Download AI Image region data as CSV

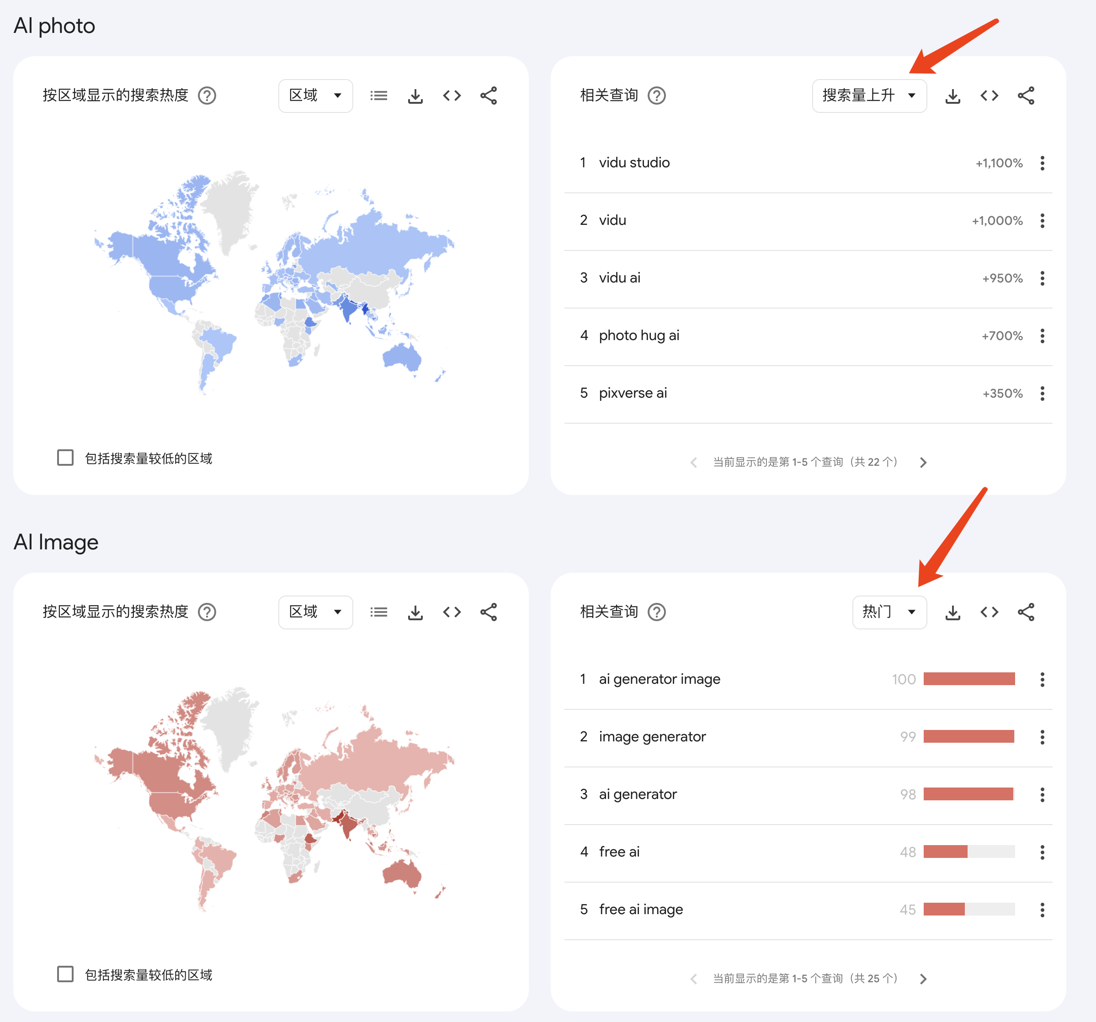click(x=415, y=612)
